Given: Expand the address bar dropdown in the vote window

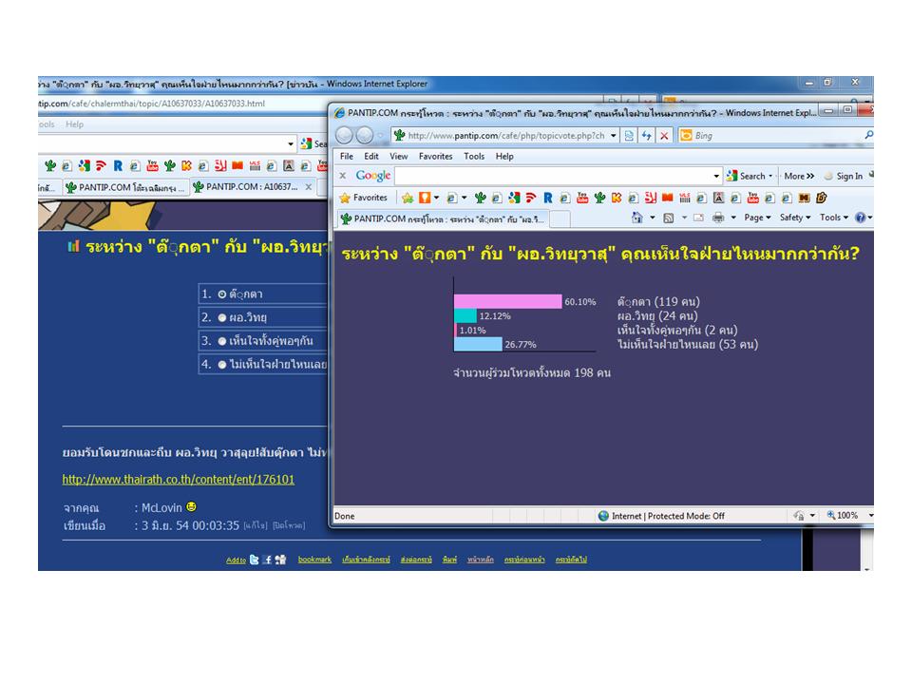Looking at the screenshot, I should point(613,136).
